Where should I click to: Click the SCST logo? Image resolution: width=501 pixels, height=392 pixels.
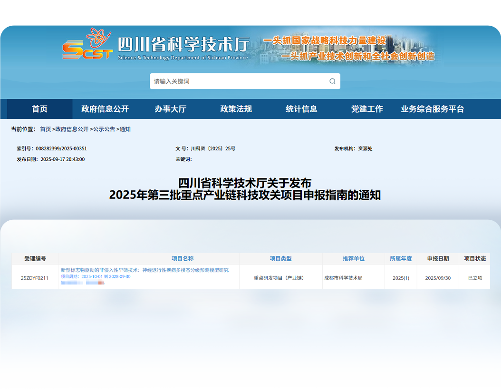(x=87, y=44)
